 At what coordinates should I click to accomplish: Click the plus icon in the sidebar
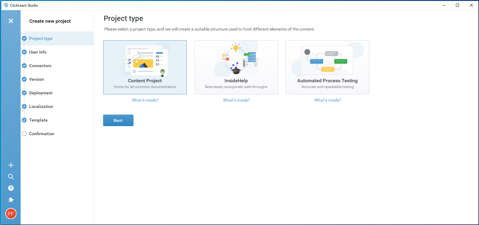tap(11, 165)
